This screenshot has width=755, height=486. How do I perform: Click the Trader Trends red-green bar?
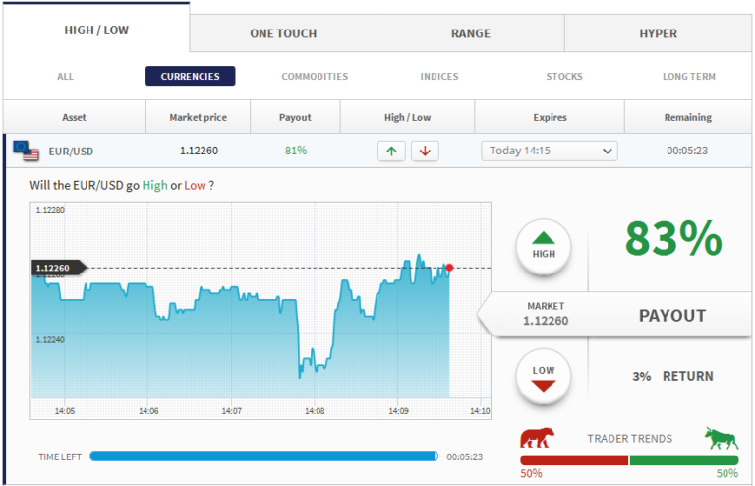(629, 459)
